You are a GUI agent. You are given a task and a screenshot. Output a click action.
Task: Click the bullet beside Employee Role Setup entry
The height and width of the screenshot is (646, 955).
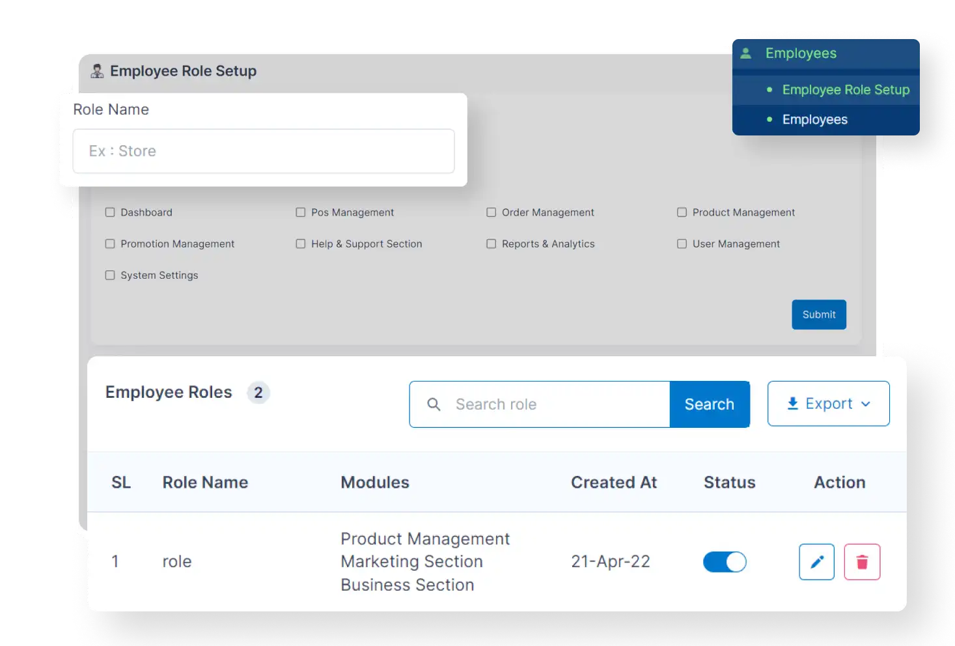click(769, 90)
